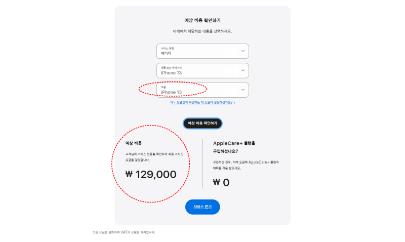The height and width of the screenshot is (242, 405).
Task: Click the ₩ 0 AppleCare+ price
Action: (x=221, y=182)
